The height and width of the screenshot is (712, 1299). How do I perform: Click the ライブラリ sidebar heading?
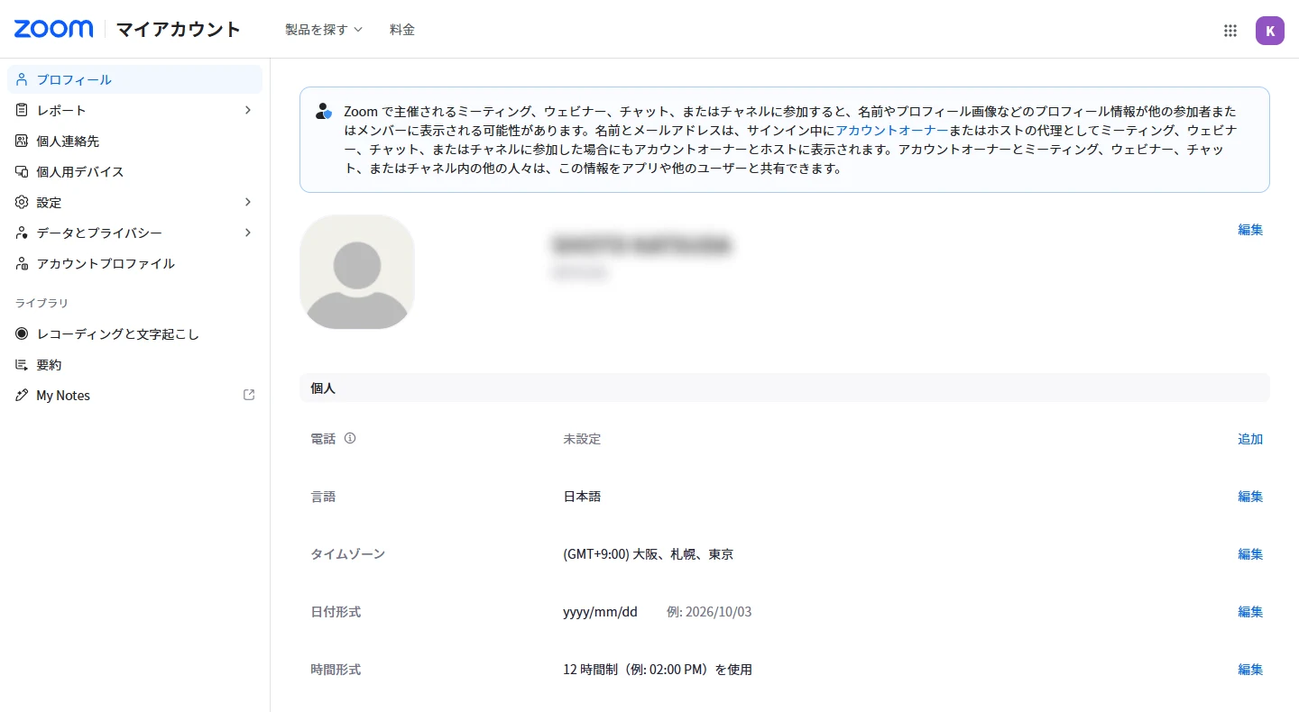coord(41,303)
